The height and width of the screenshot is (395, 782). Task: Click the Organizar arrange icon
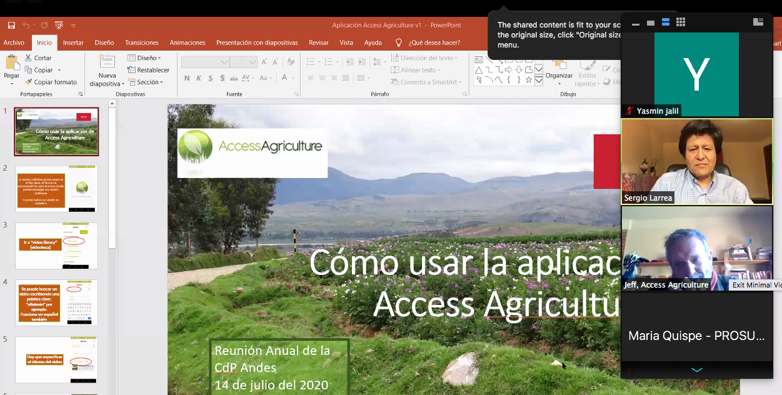(558, 64)
